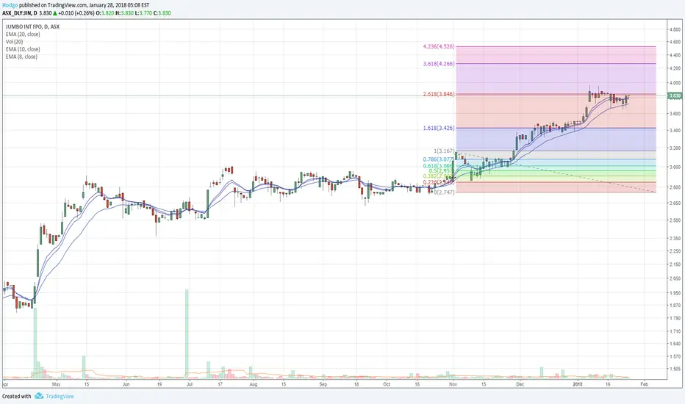Select the EMA (10, close) indicator label
685x404 pixels.
click(x=23, y=49)
